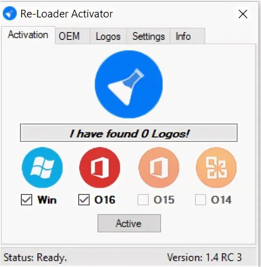
Task: Open the Logos tab
Action: [x=108, y=36]
